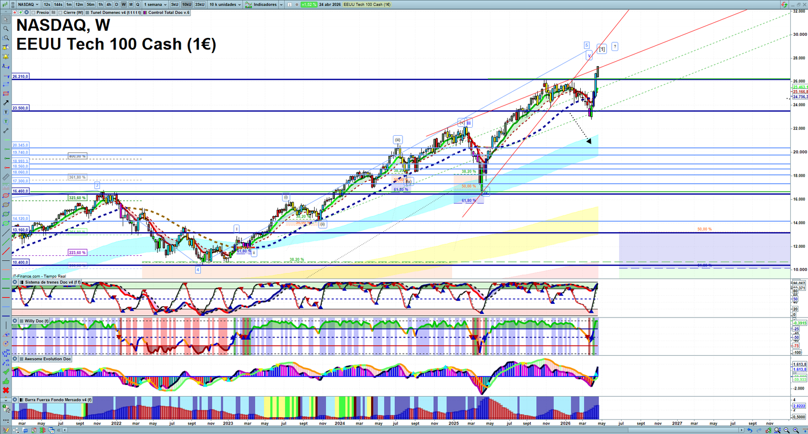Open the 1 semana timeframe dropdown
Image resolution: width=808 pixels, height=434 pixels.
[156, 5]
